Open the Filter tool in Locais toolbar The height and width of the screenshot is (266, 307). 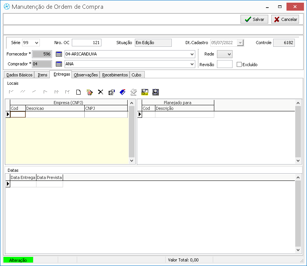click(x=145, y=92)
